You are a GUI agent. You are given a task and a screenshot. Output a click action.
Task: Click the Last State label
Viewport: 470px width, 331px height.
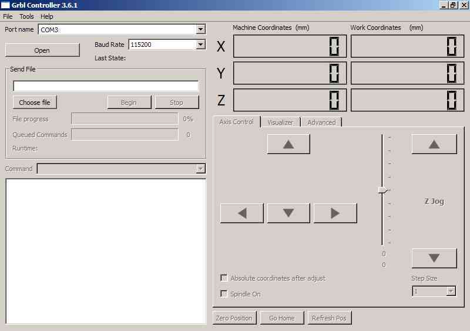pos(110,58)
